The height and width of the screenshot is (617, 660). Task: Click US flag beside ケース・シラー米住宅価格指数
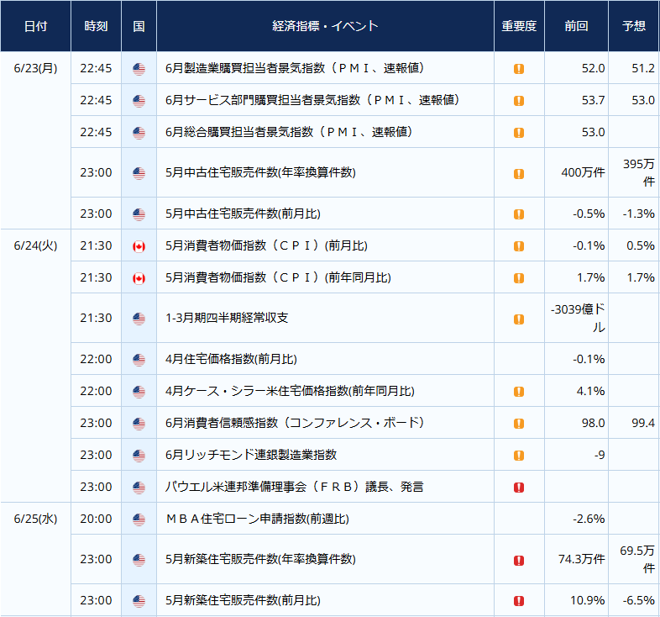click(139, 392)
